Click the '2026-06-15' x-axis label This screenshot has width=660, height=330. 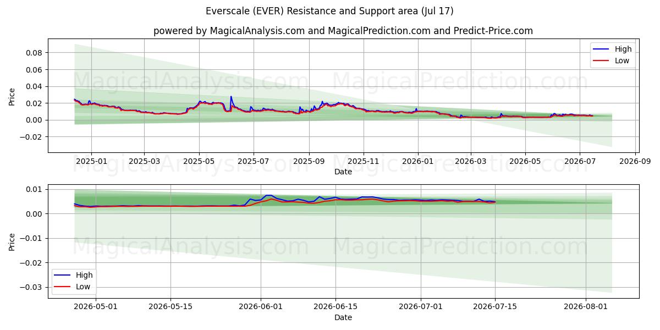(x=335, y=308)
